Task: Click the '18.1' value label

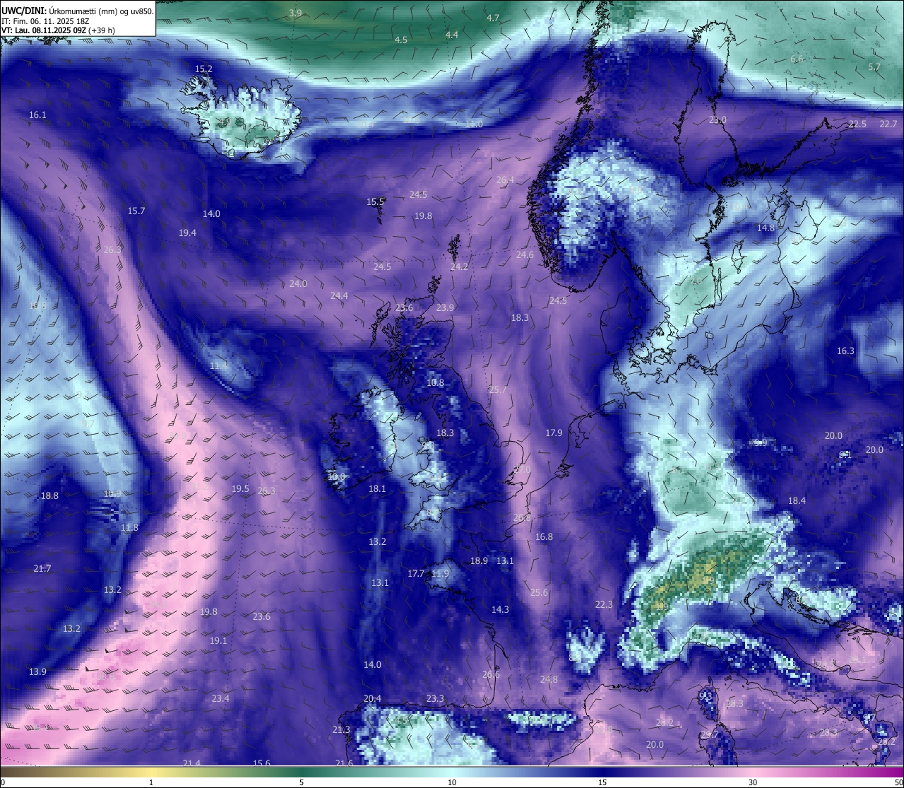Action: pyautogui.click(x=377, y=488)
